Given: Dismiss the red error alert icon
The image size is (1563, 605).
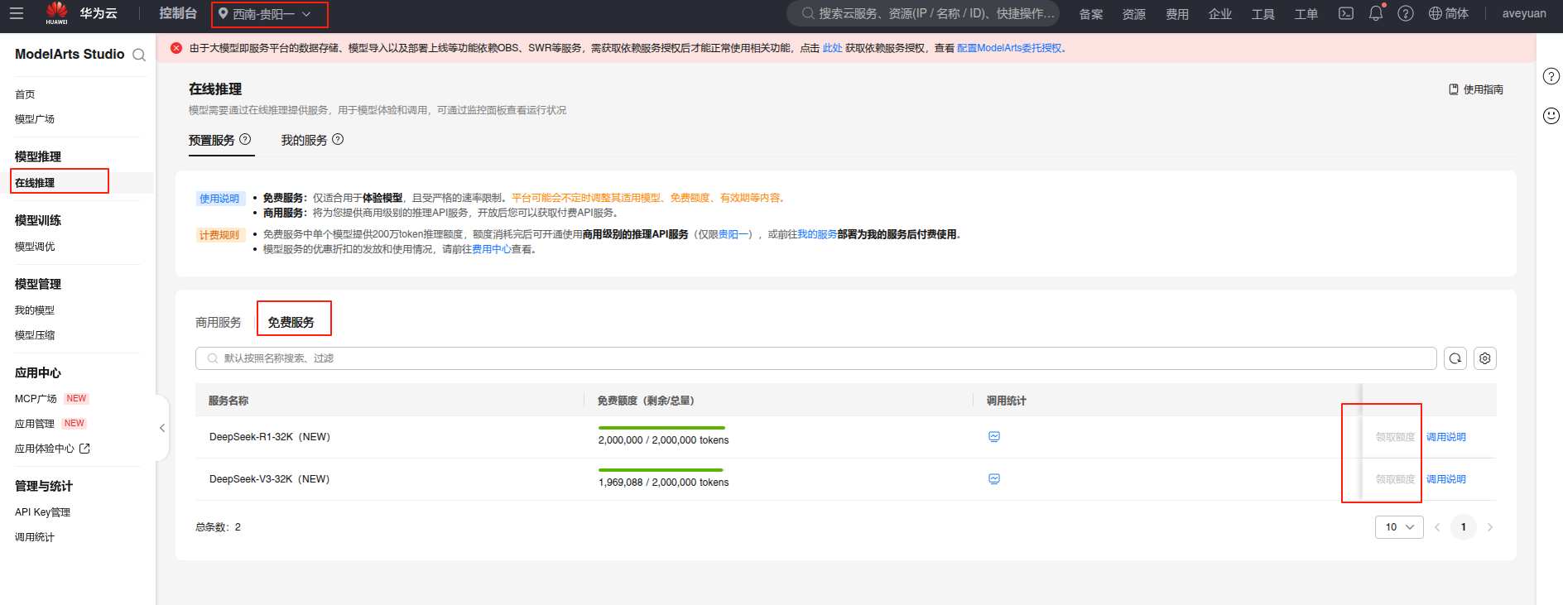Looking at the screenshot, I should click(176, 48).
